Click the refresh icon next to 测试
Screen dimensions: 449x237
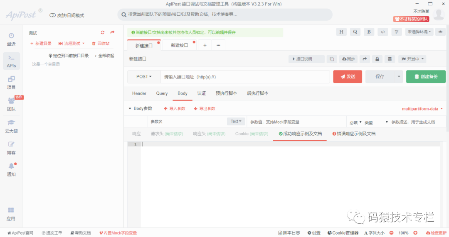(x=103, y=32)
